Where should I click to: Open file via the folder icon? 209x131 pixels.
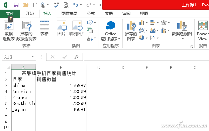click(x=26, y=5)
